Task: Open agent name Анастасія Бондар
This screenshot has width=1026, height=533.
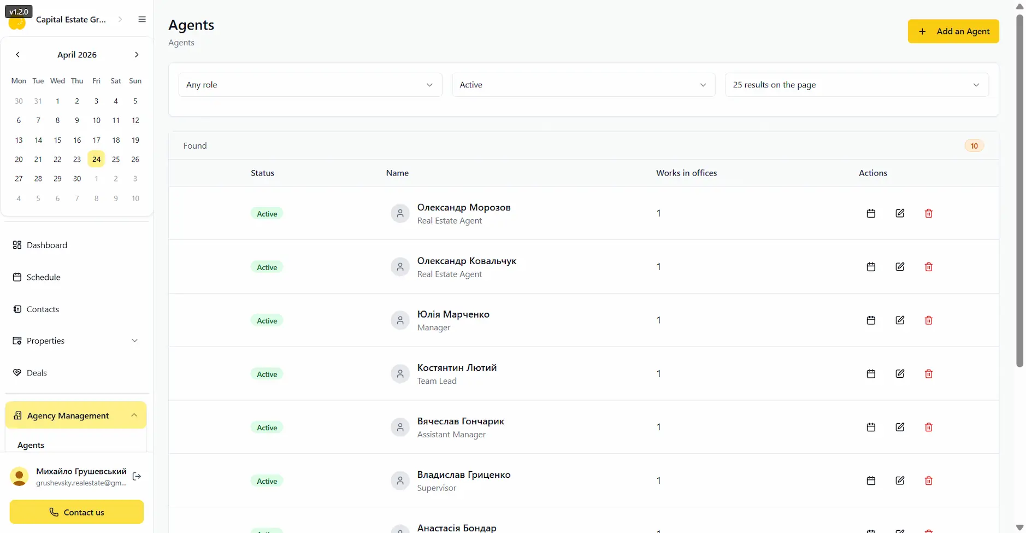Action: coord(457,528)
